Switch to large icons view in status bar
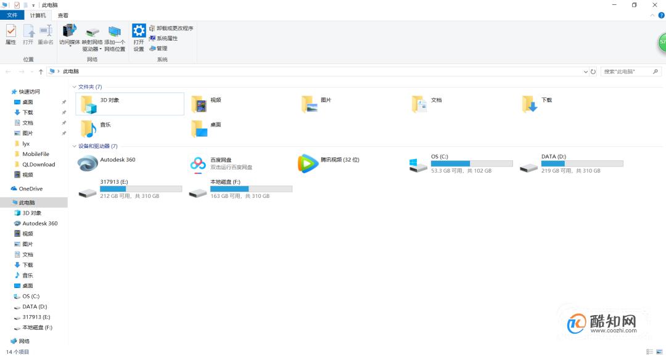666x357 pixels. [x=659, y=351]
